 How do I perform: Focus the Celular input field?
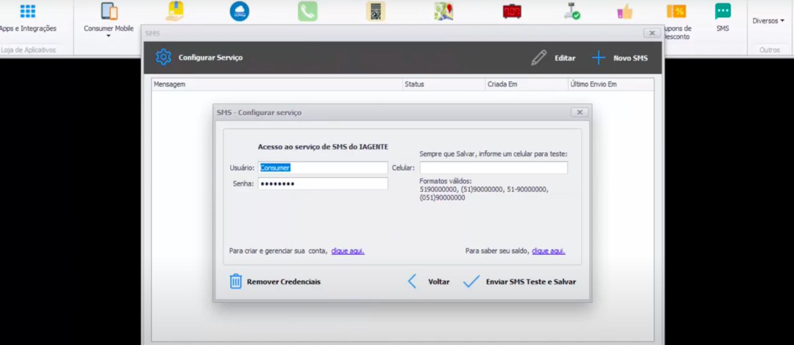pos(493,168)
